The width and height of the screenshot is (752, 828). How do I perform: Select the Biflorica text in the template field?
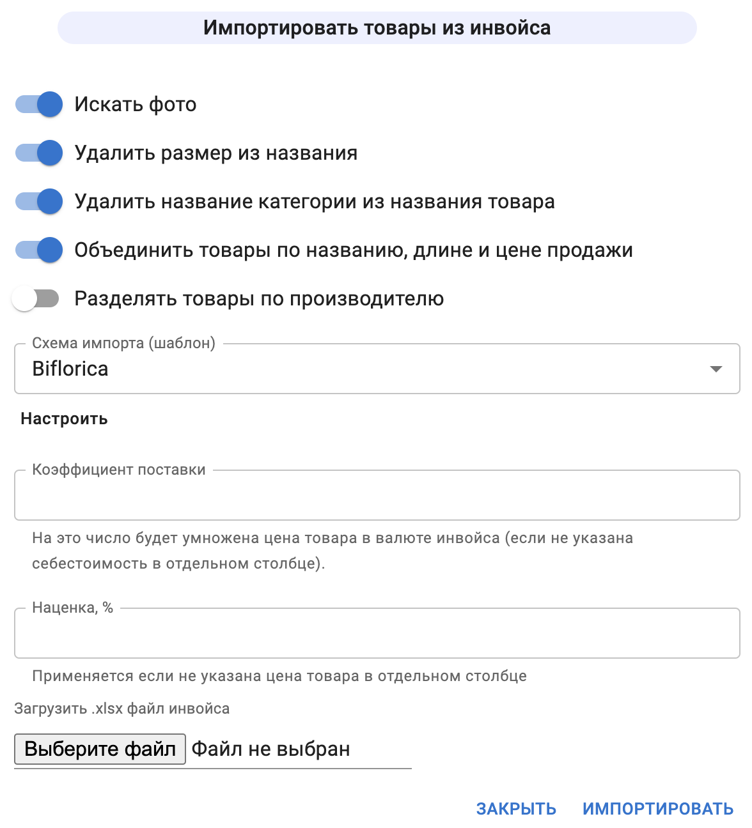click(70, 369)
